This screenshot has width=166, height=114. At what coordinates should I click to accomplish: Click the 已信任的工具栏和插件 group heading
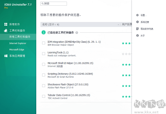click(x=61, y=32)
